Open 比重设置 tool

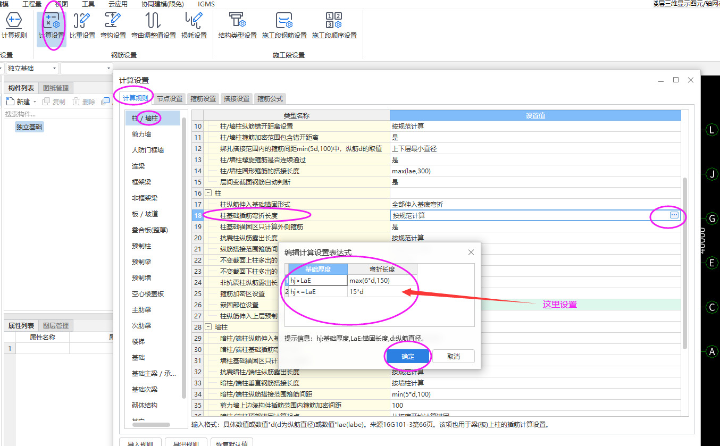[x=82, y=26]
